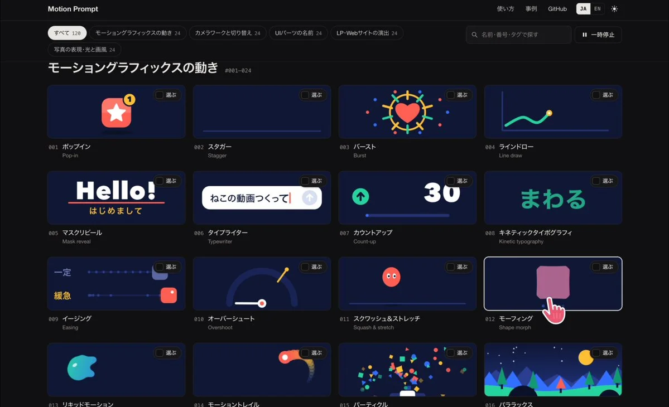Image resolution: width=669 pixels, height=407 pixels.
Task: Open the カウントアップ thumbnail
Action: [x=407, y=198]
